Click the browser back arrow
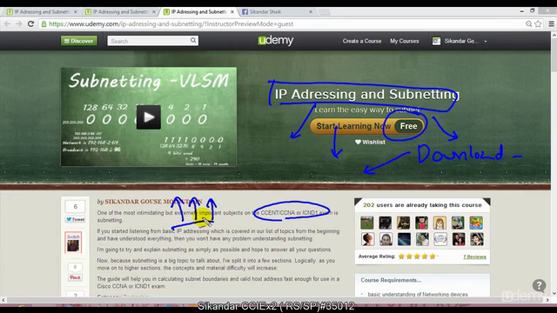The width and height of the screenshot is (557, 313). [8, 23]
